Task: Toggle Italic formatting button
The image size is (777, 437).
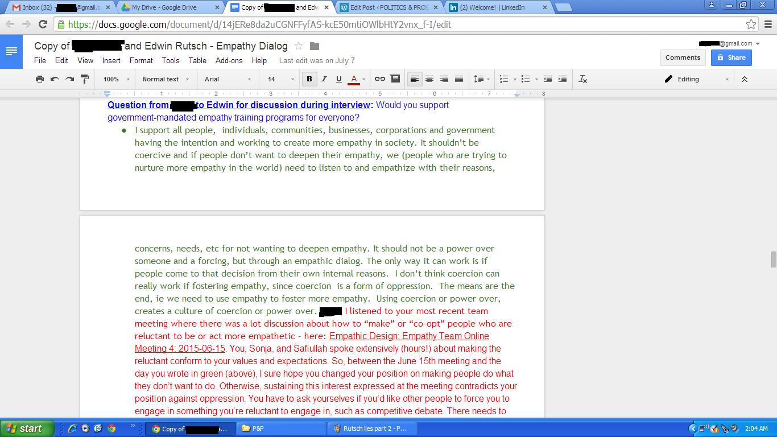Action: click(x=324, y=79)
